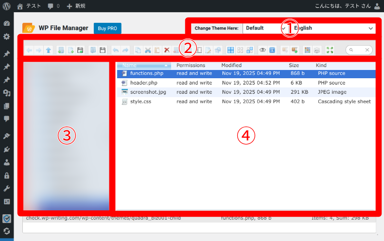Image resolution: width=384 pixels, height=241 pixels.
Task: Clear the search box with the X
Action: coord(367,50)
